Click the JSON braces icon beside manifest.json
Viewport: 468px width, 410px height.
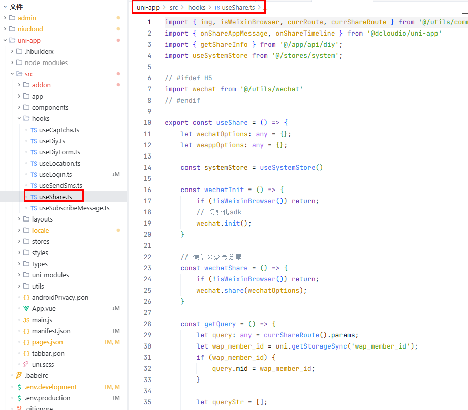[26, 331]
